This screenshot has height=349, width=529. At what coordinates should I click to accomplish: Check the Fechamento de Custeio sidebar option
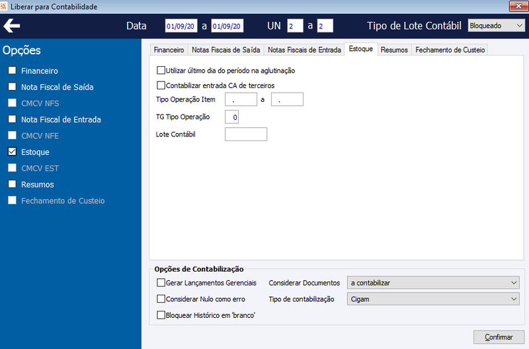tap(12, 200)
